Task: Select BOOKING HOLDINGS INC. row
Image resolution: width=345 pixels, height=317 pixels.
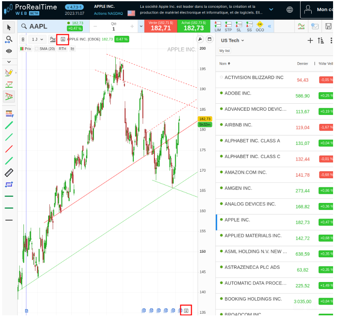Action: coord(274,301)
